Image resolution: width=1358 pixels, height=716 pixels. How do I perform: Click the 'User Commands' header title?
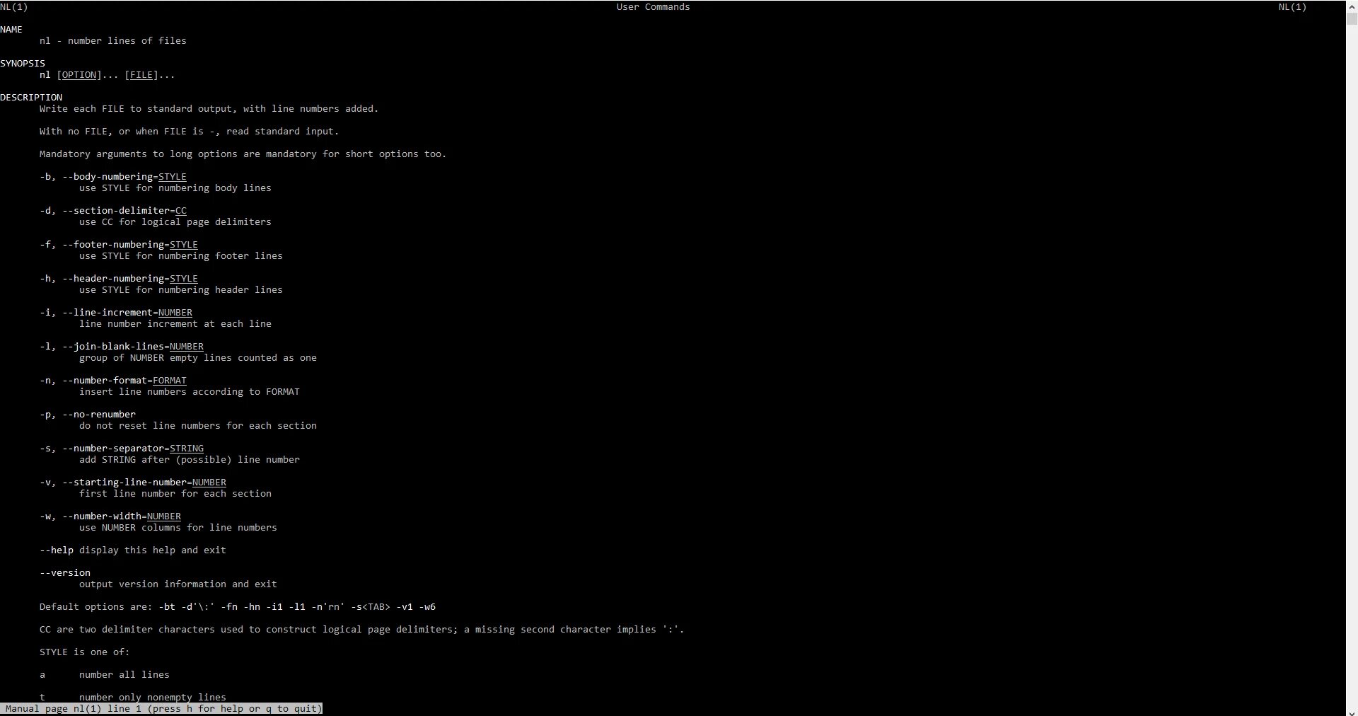click(654, 6)
